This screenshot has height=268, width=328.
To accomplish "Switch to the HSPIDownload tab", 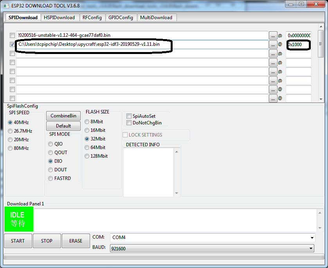I will [x=59, y=18].
